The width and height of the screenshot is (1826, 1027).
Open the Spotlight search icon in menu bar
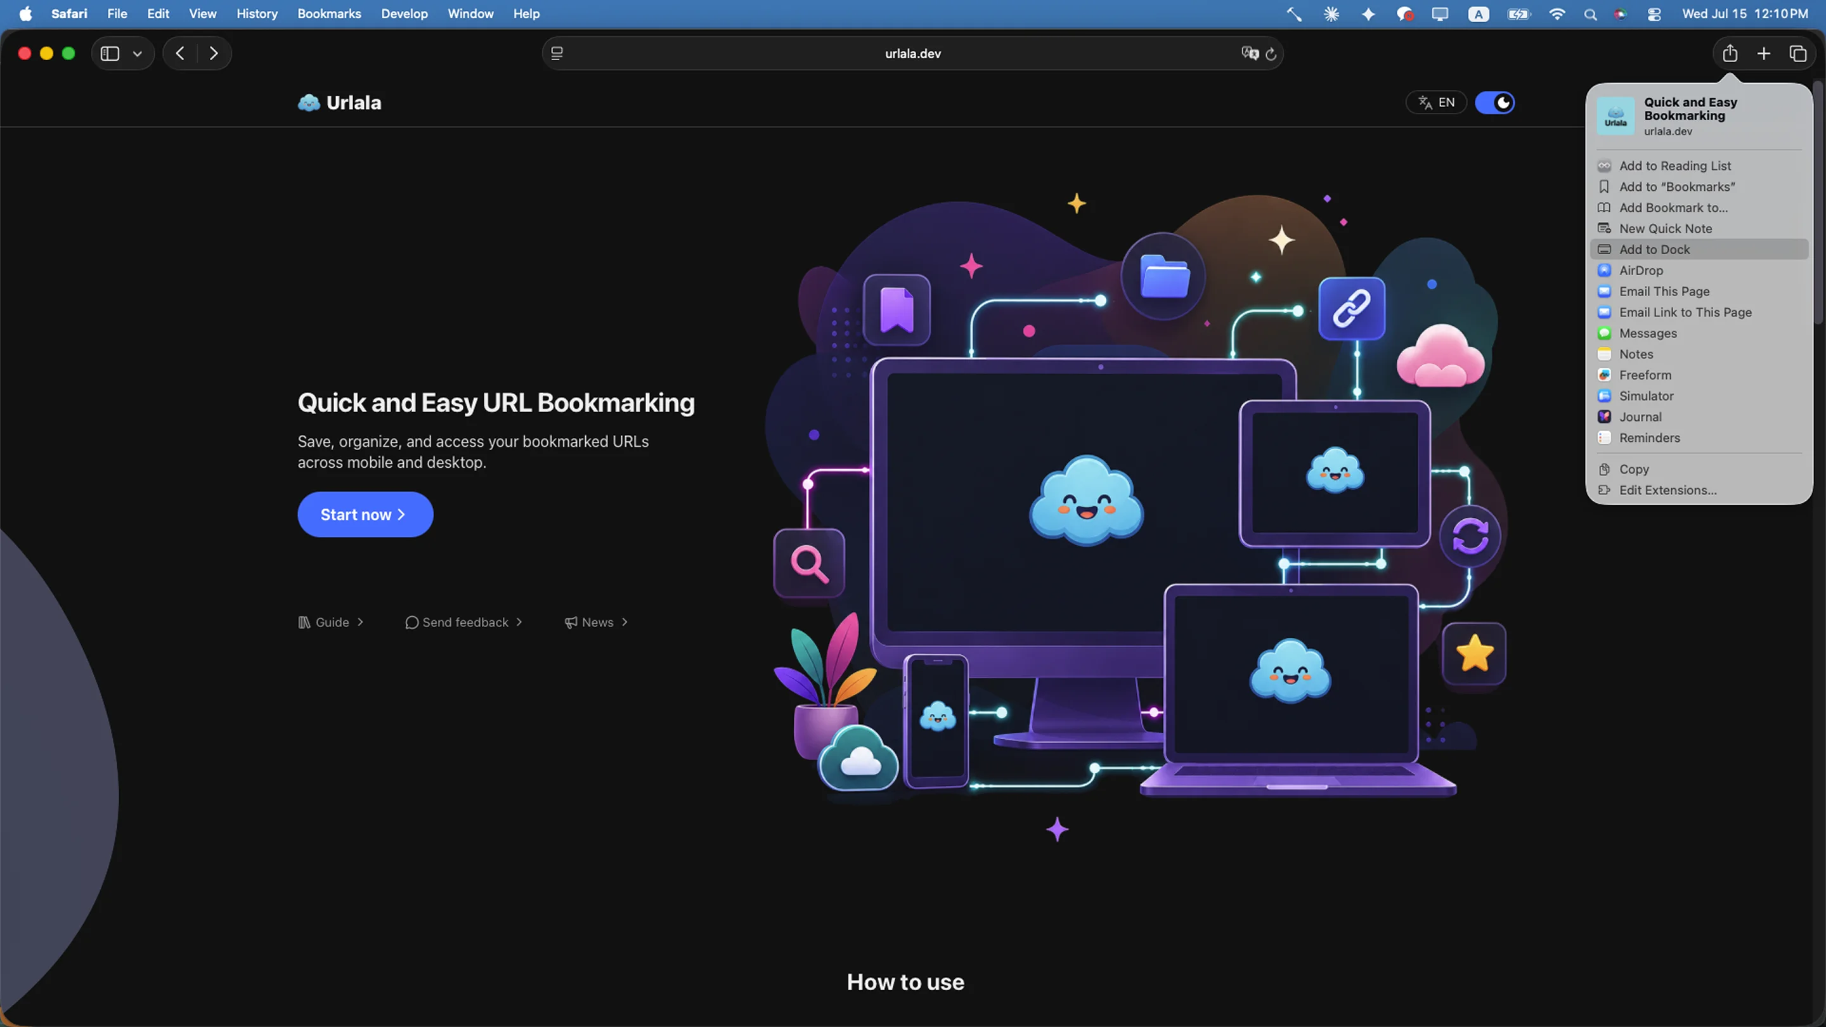(1590, 14)
